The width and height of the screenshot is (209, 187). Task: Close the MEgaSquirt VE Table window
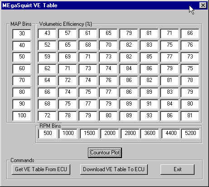(x=203, y=5)
